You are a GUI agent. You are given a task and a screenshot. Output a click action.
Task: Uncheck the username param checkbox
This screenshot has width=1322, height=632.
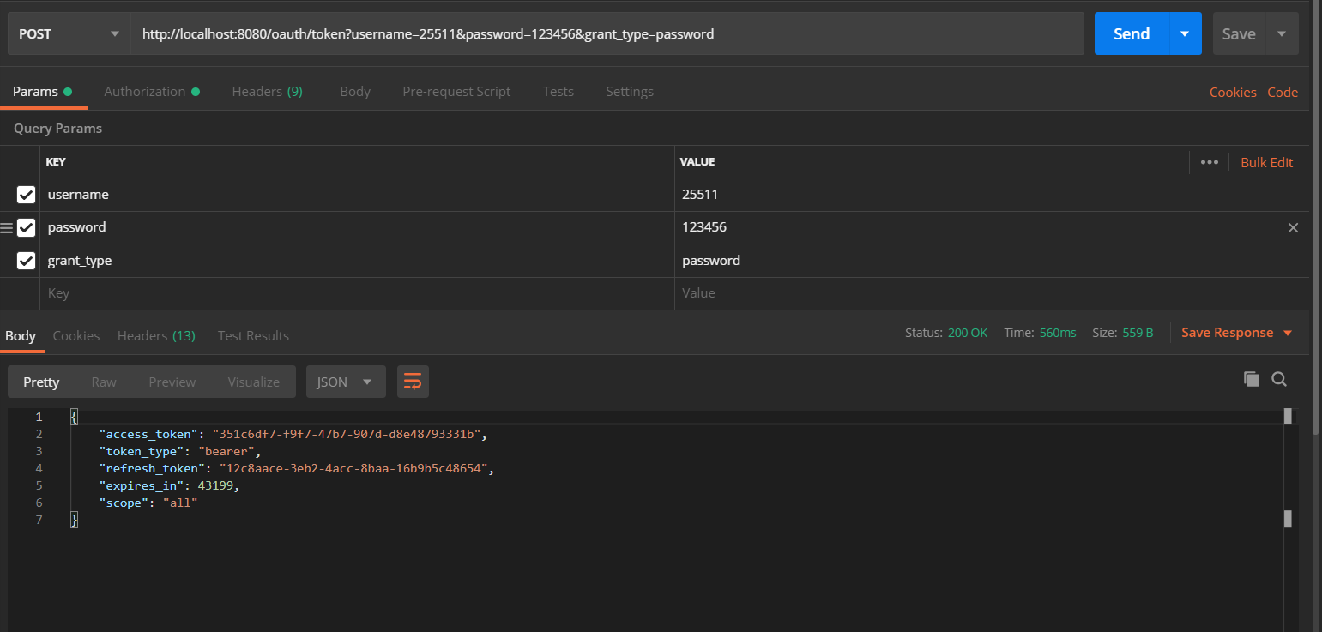click(26, 195)
